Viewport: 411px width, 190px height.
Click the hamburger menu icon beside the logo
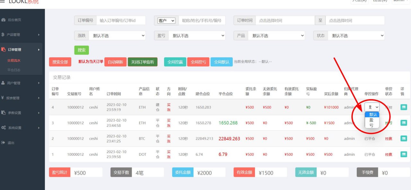click(3, 2)
